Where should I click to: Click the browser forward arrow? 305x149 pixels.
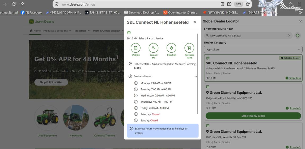point(5,4)
